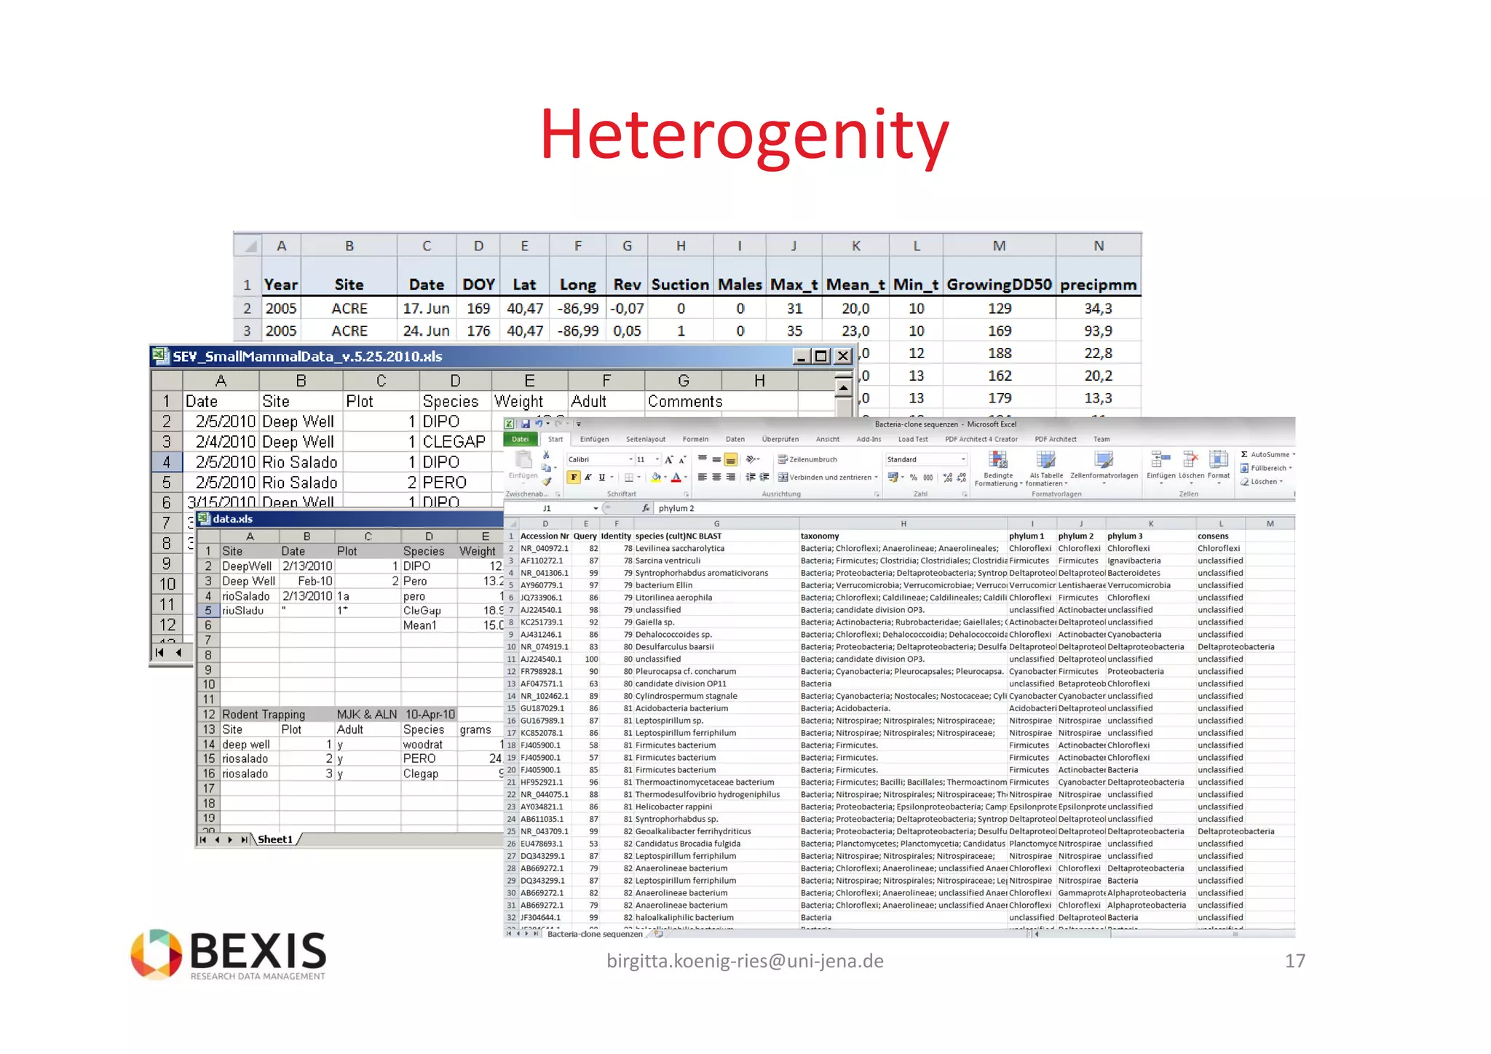The width and height of the screenshot is (1491, 1054).
Task: Switch to the Daten tab
Action: [x=735, y=439]
